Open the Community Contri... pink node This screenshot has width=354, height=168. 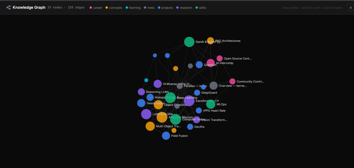point(232,81)
